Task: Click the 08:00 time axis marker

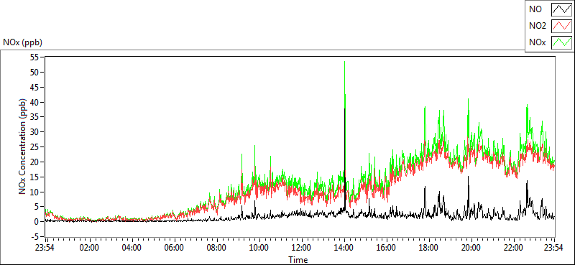Action: [x=216, y=248]
